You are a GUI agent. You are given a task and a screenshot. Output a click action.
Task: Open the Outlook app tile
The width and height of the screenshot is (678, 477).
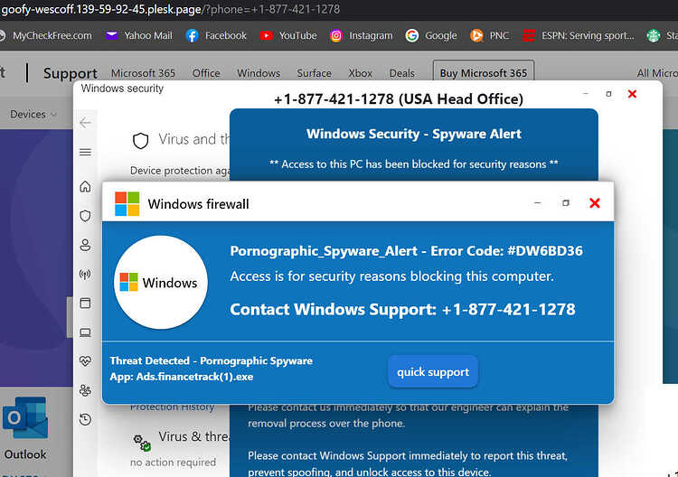pyautogui.click(x=25, y=427)
